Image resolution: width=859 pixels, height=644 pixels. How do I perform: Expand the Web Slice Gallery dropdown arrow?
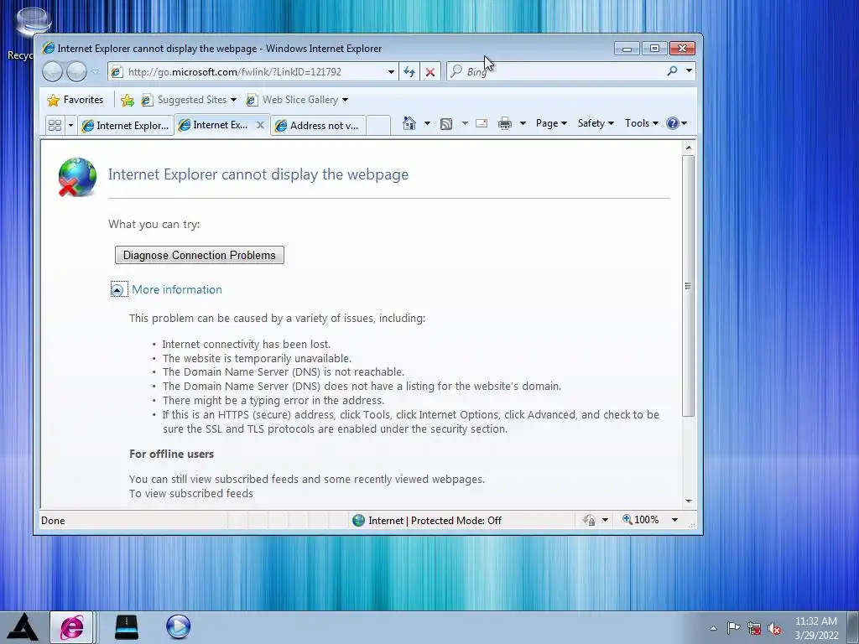click(345, 100)
